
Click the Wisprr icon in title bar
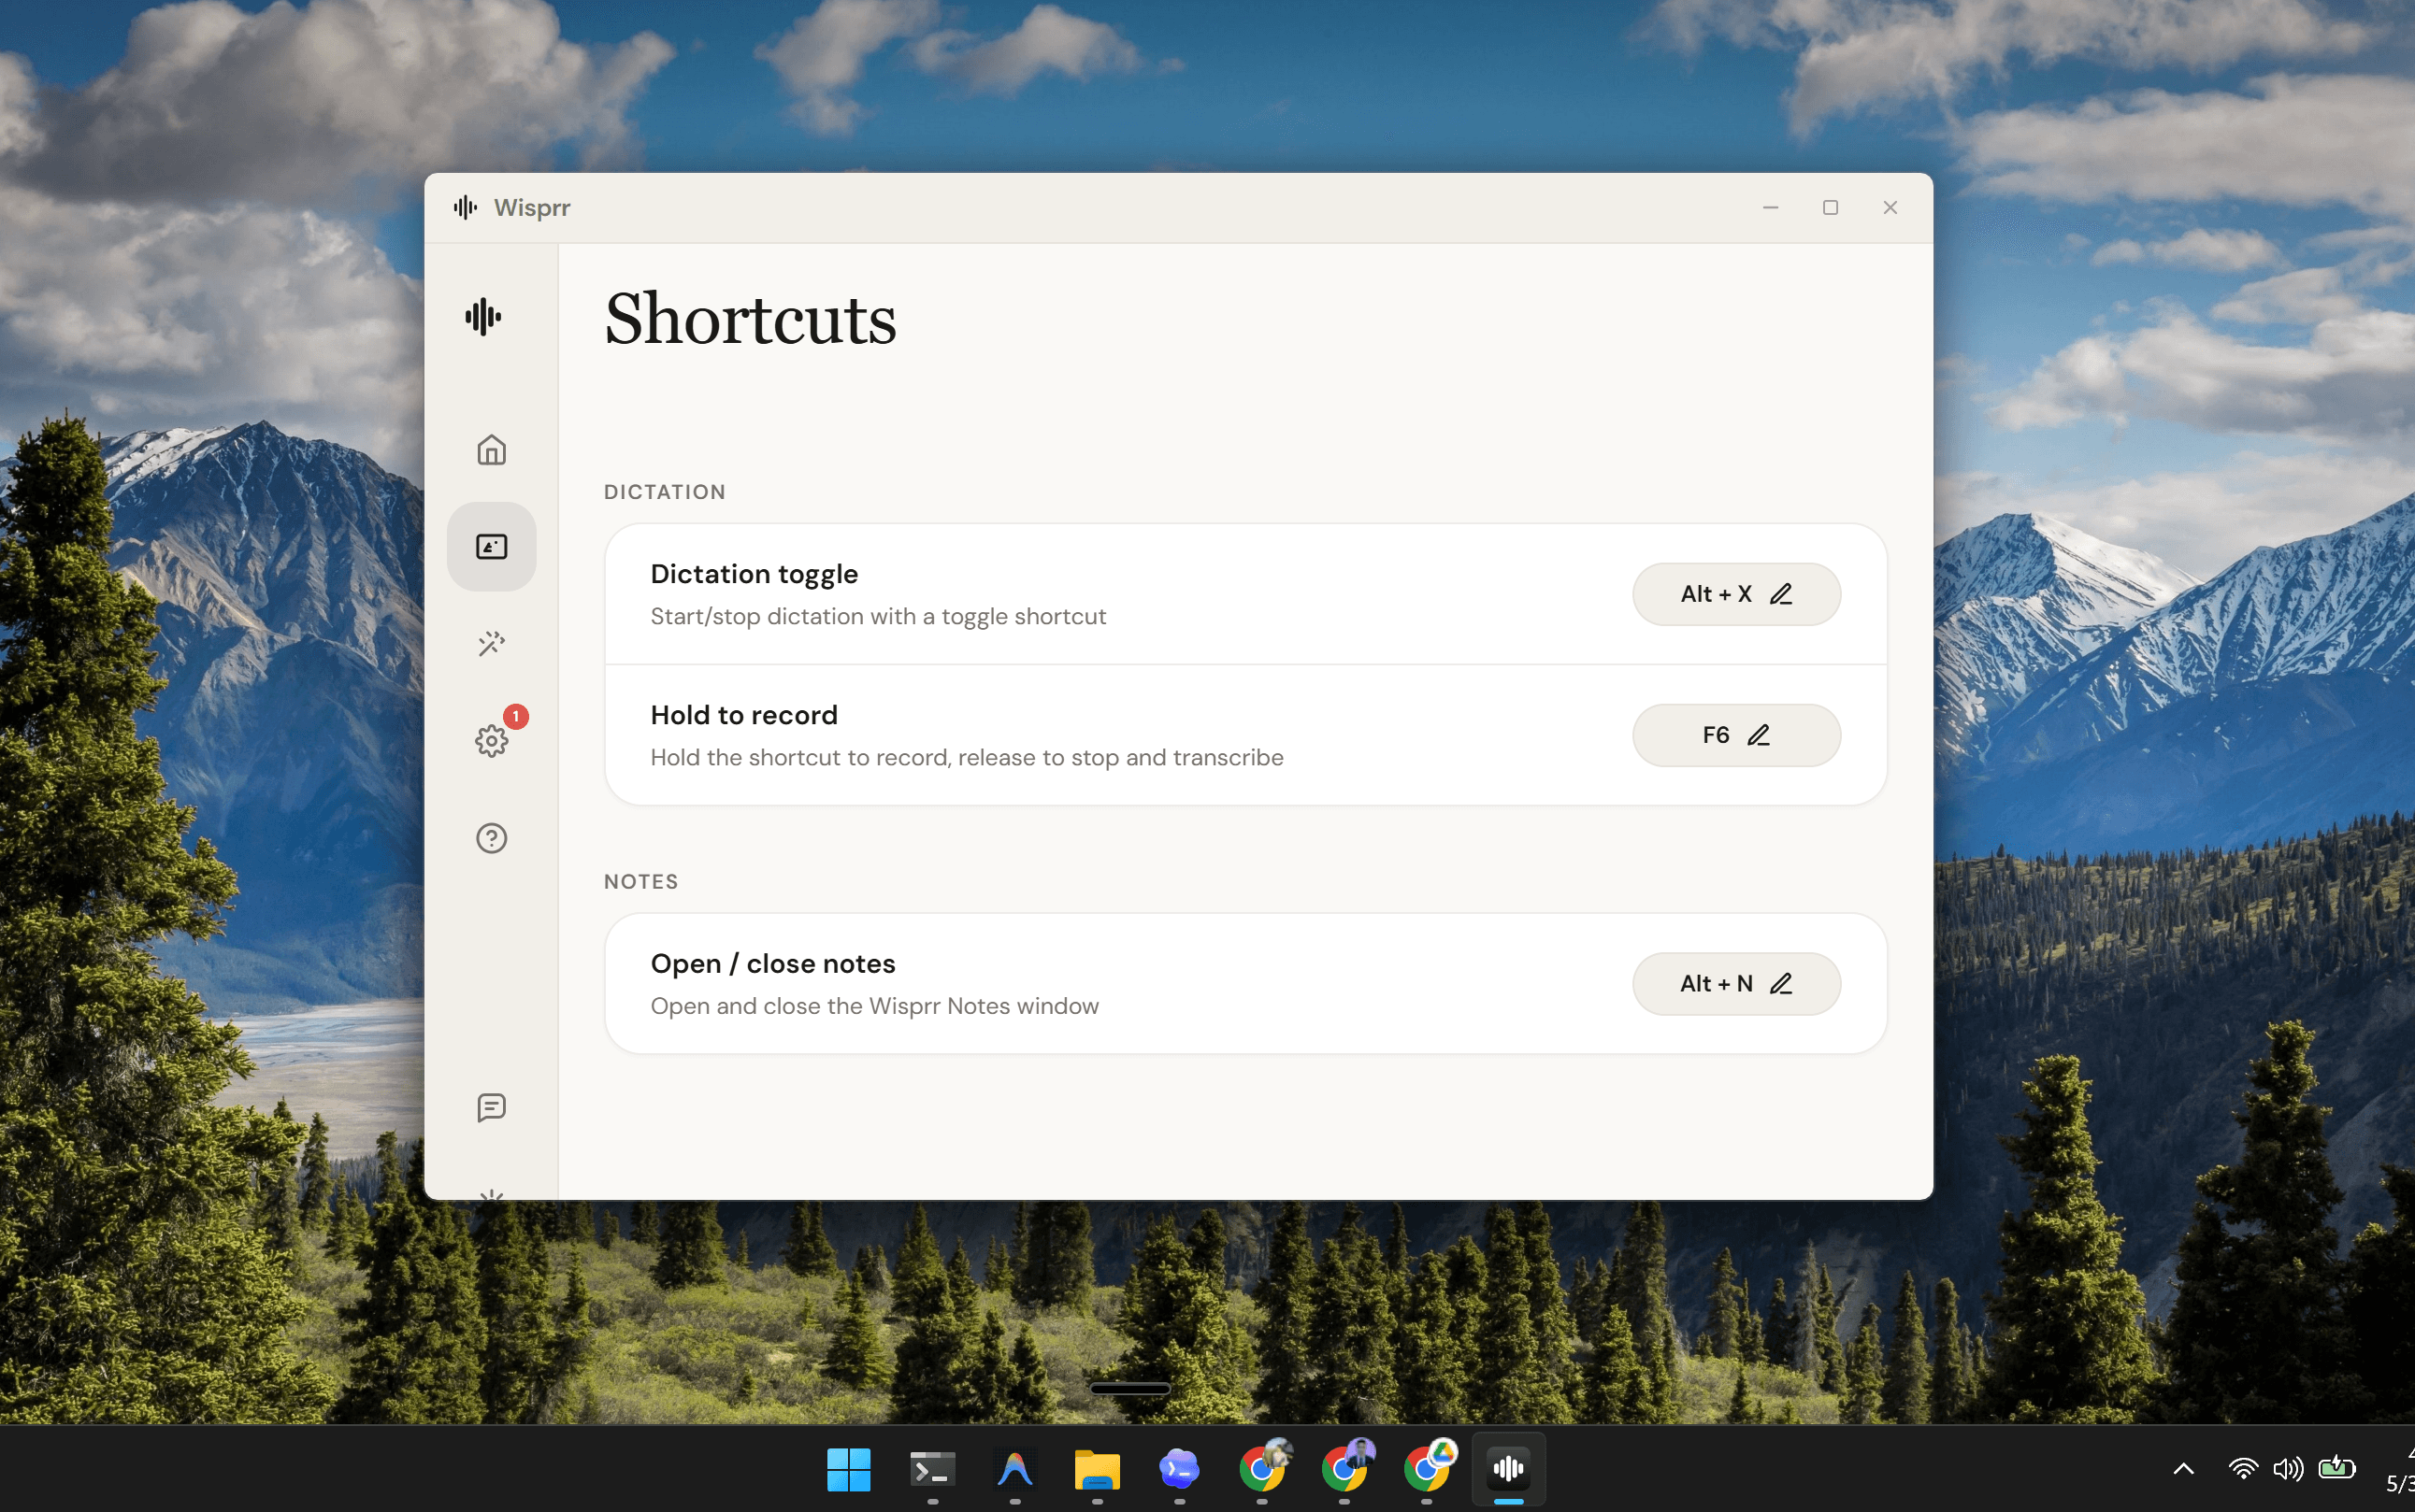466,207
